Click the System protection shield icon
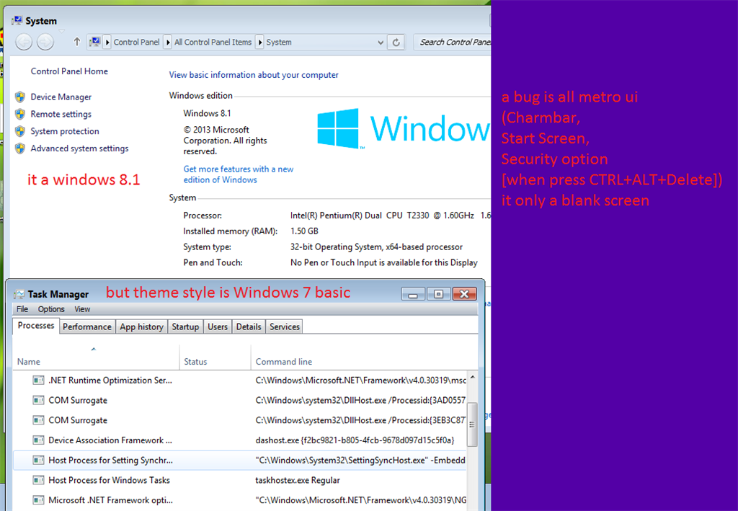The image size is (738, 511). click(x=20, y=131)
